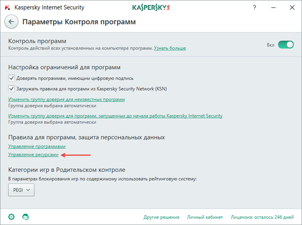Go back using the arrow button
This screenshot has height=225, width=302.
tap(11, 22)
